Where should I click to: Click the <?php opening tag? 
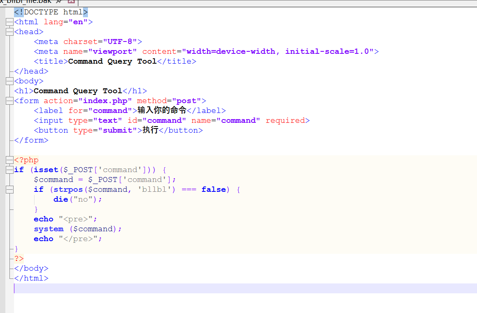click(x=26, y=160)
